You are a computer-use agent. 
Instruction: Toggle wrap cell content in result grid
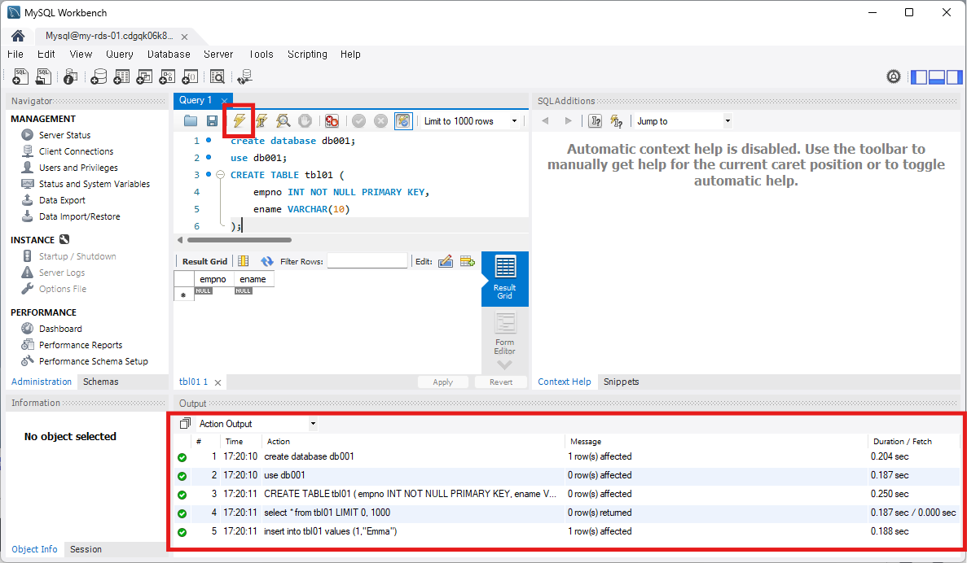244,261
